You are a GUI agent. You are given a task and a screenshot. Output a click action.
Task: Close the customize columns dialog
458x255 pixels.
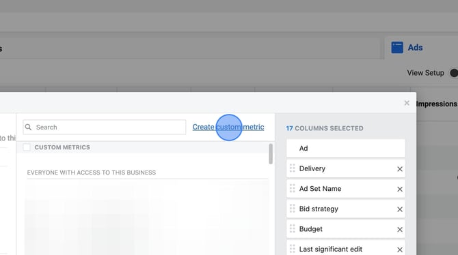(407, 103)
